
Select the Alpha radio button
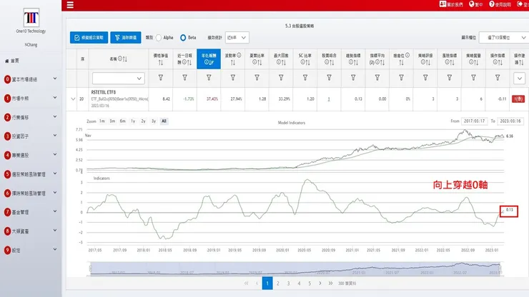(159, 38)
